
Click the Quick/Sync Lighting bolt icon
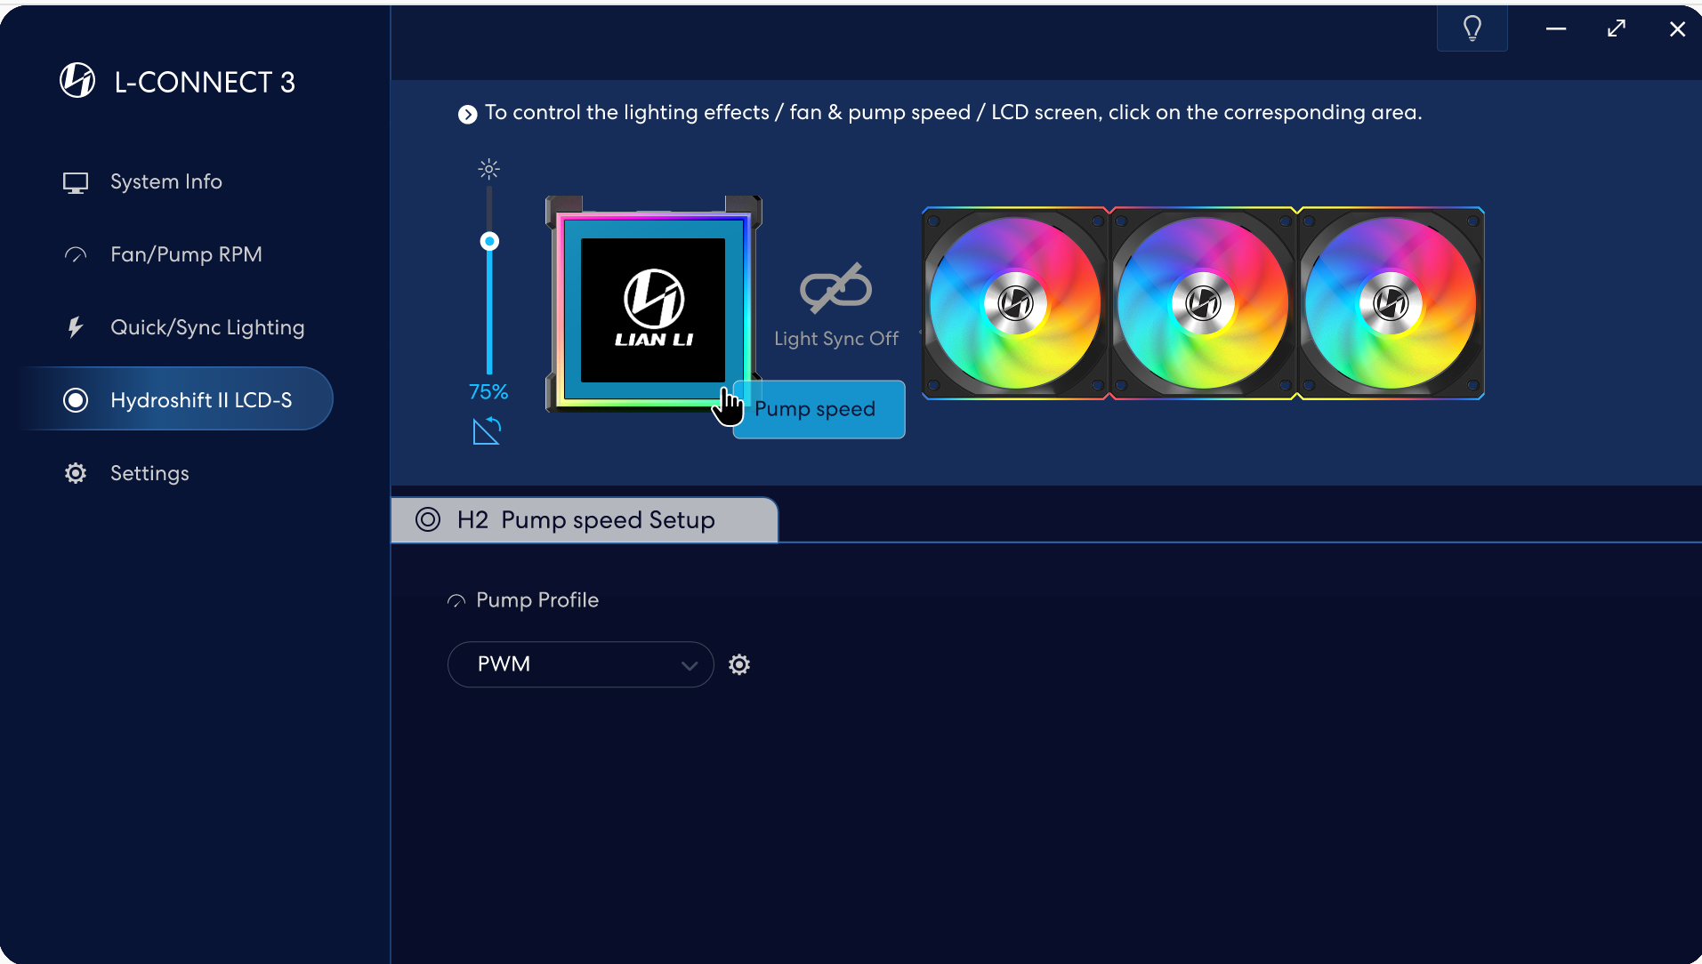[x=76, y=327]
